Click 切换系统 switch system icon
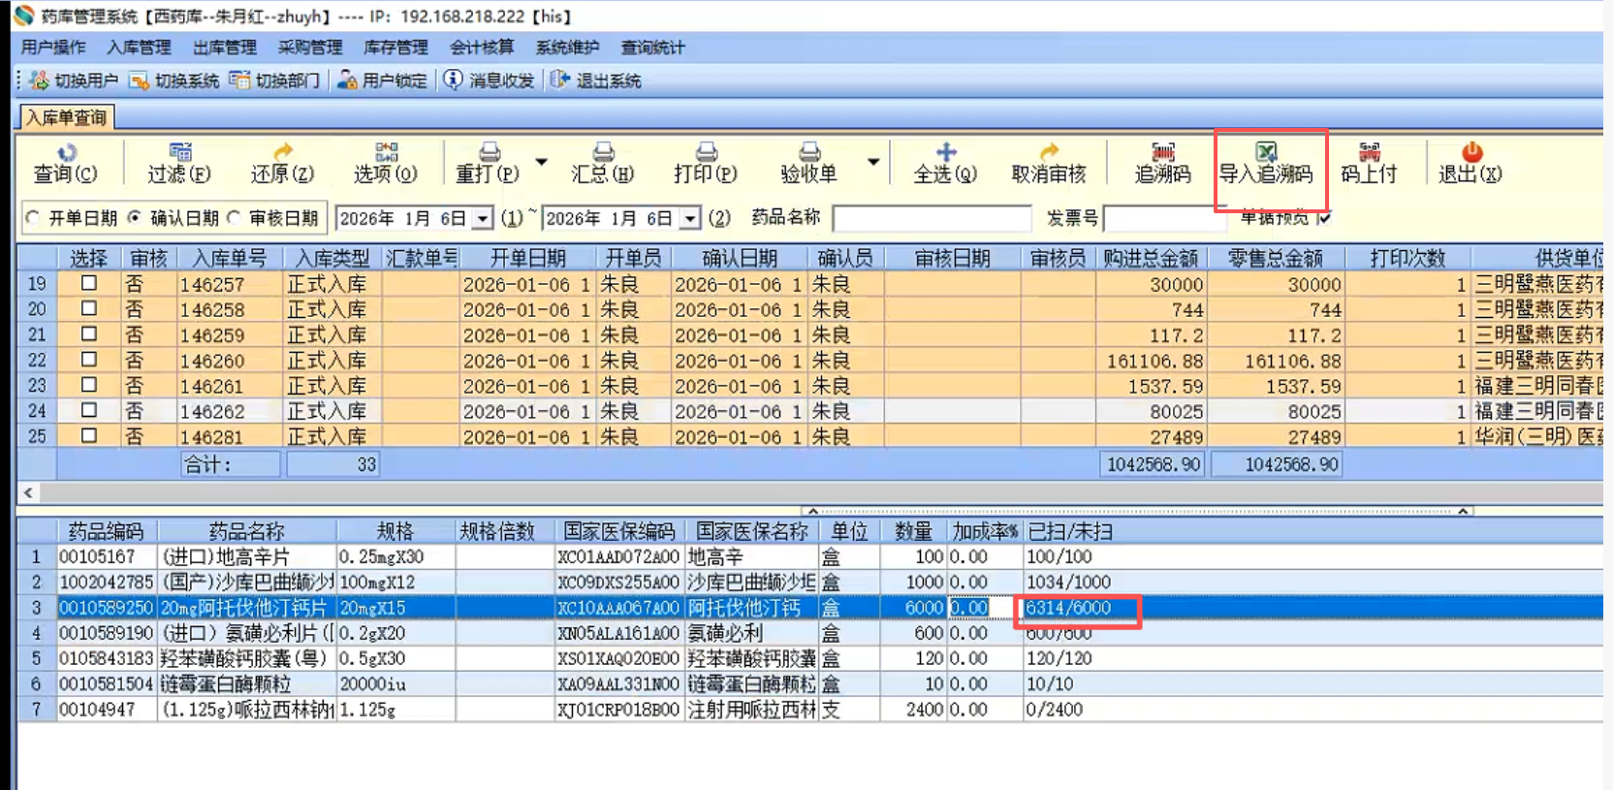Image resolution: width=1613 pixels, height=790 pixels. tap(140, 80)
